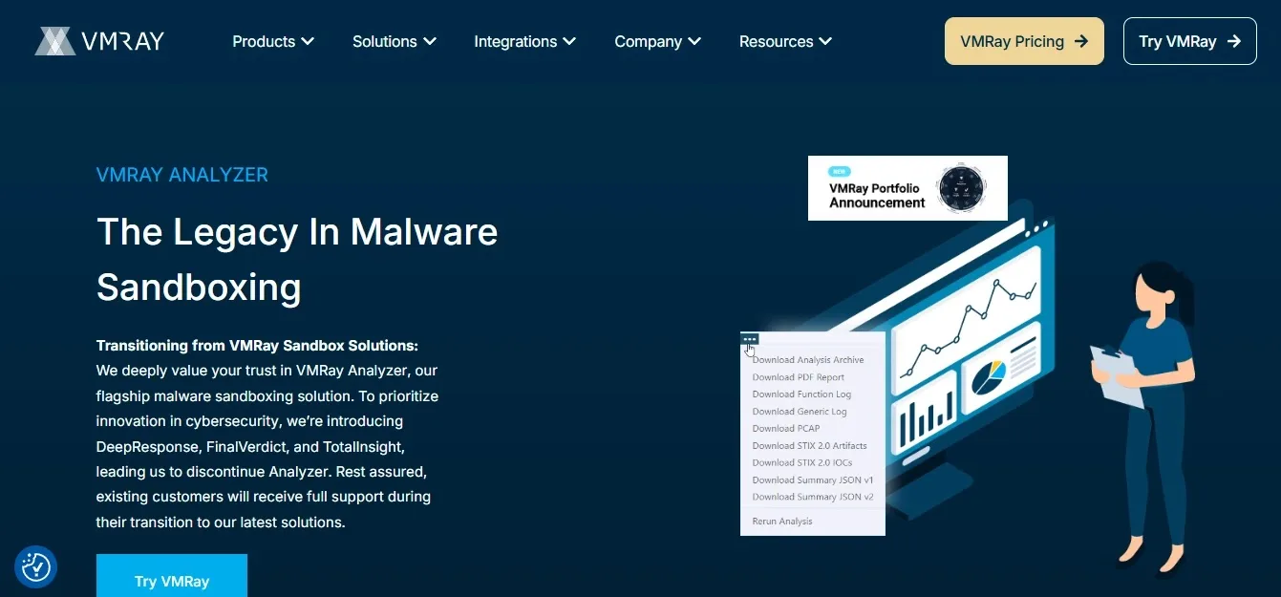Select Download STIX 2.0 Artifacts

coord(810,446)
